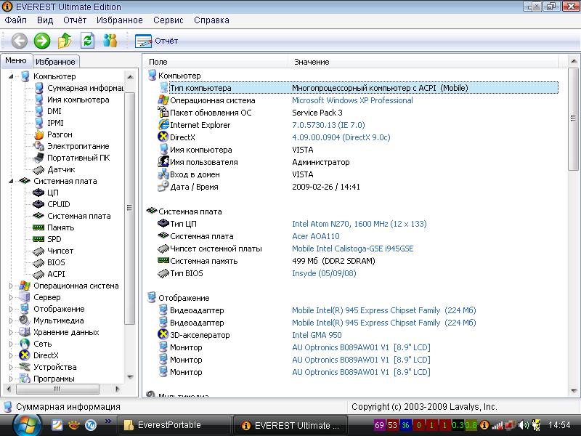Expand the Операционная система tree node
This screenshot has height=436, width=581.
pos(11,286)
